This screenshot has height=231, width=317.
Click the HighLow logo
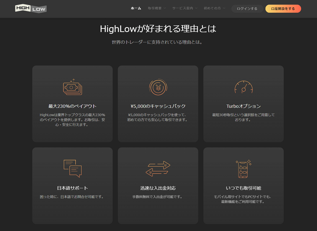click(x=31, y=9)
